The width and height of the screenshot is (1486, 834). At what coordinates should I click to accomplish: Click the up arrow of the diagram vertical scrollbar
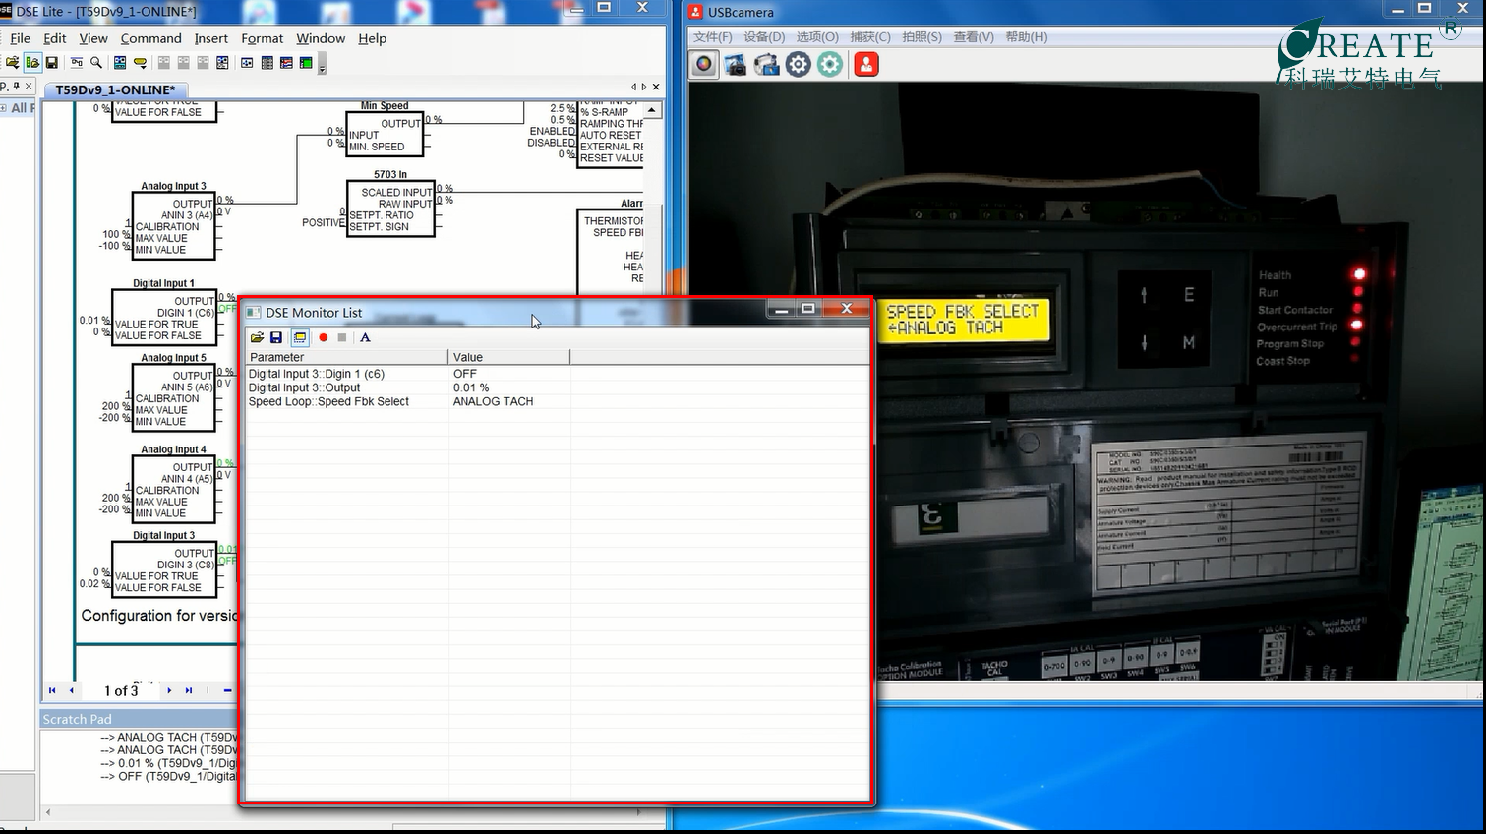coord(652,110)
